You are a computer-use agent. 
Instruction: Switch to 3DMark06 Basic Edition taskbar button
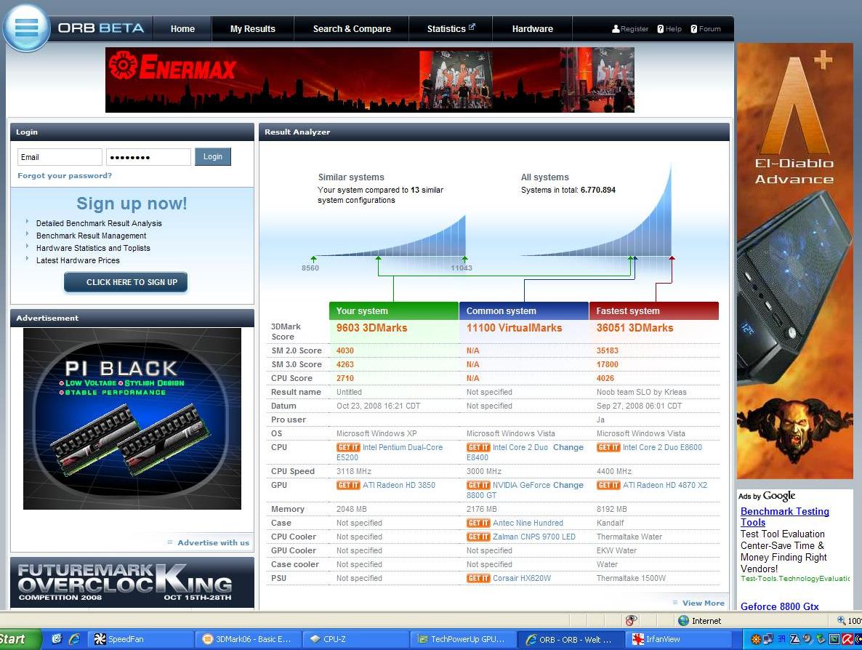pyautogui.click(x=247, y=639)
